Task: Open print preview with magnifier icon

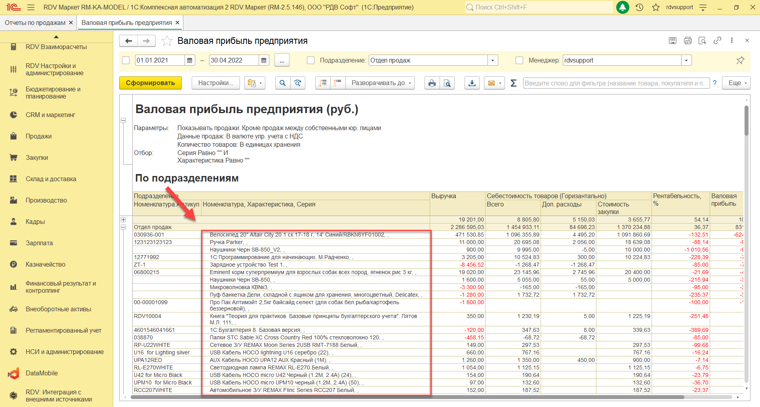Action: [447, 83]
